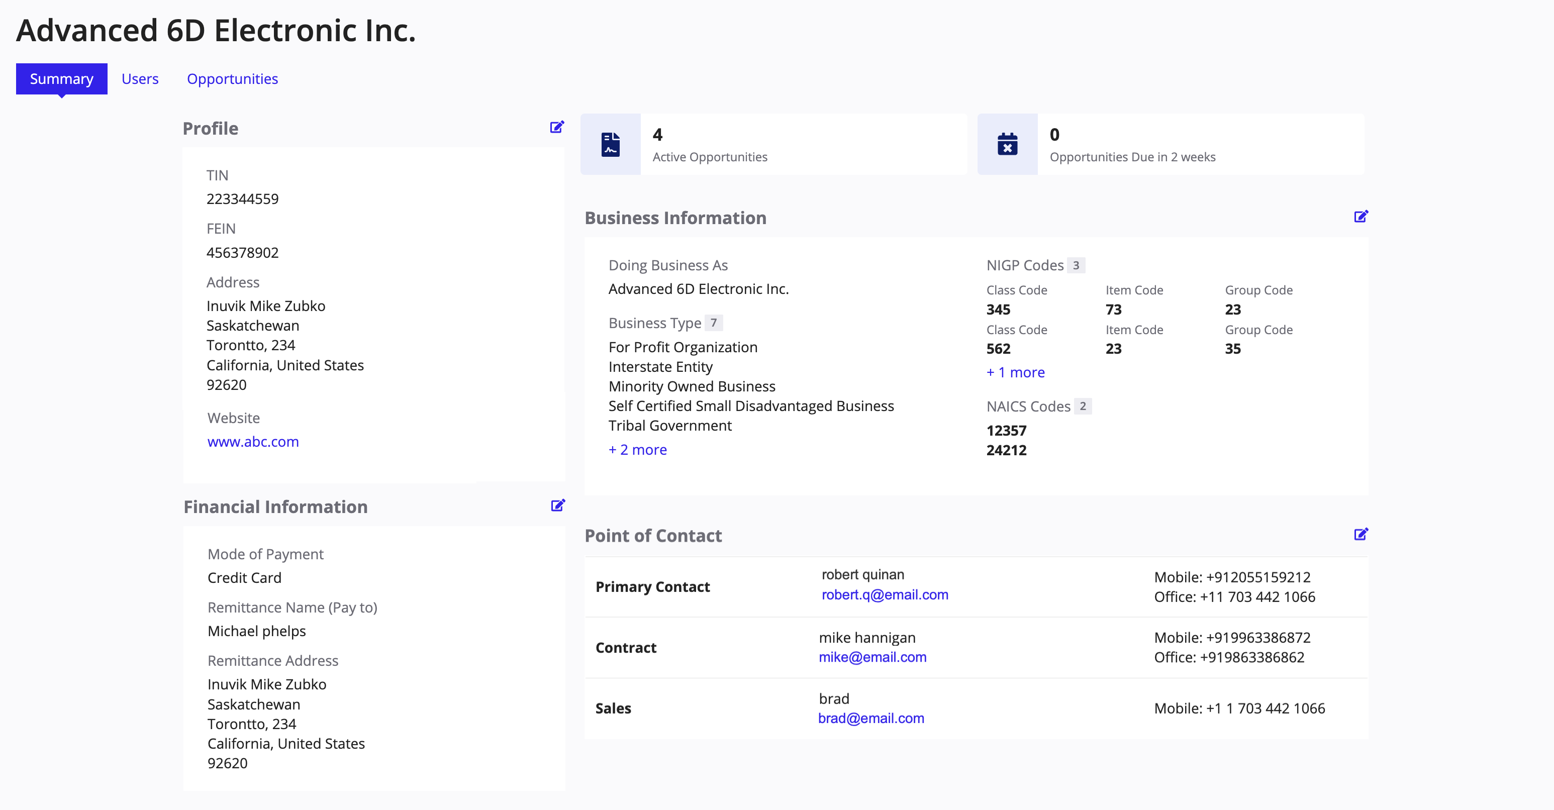The height and width of the screenshot is (810, 1554).
Task: Click Class Code value 562
Action: [x=999, y=349]
